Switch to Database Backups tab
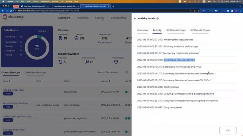This screenshot has height=136, width=243. pyautogui.click(x=35, y=73)
